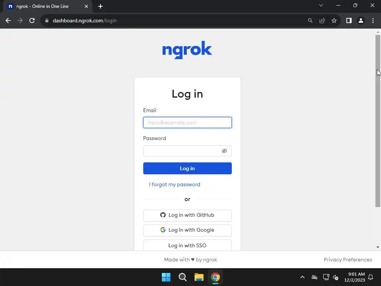Focus the Email input field
381x286 pixels.
[188, 123]
